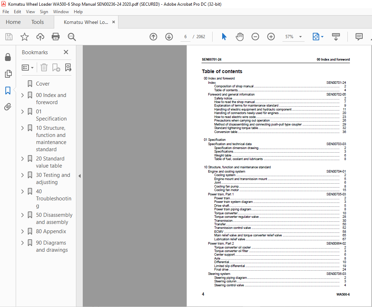This screenshot has width=372, height=307.
Task: Expand the 20 Standard value table bookmark
Action: click(22, 159)
